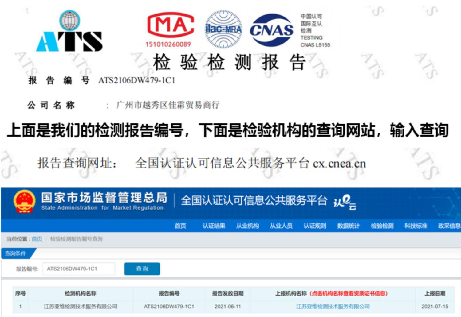The width and height of the screenshot is (461, 317).
Task: Open the 科技标准 navigation menu
Action: point(416,226)
